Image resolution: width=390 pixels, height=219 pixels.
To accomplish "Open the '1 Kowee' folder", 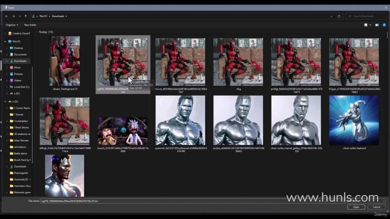I will (17, 115).
